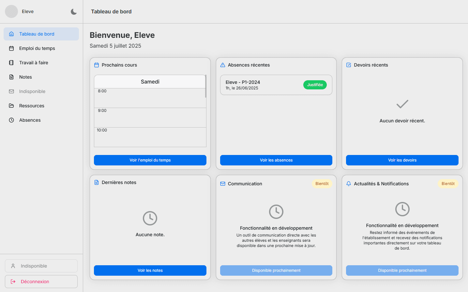Click the Actualités notifications bell icon
The width and height of the screenshot is (468, 292).
(x=348, y=184)
